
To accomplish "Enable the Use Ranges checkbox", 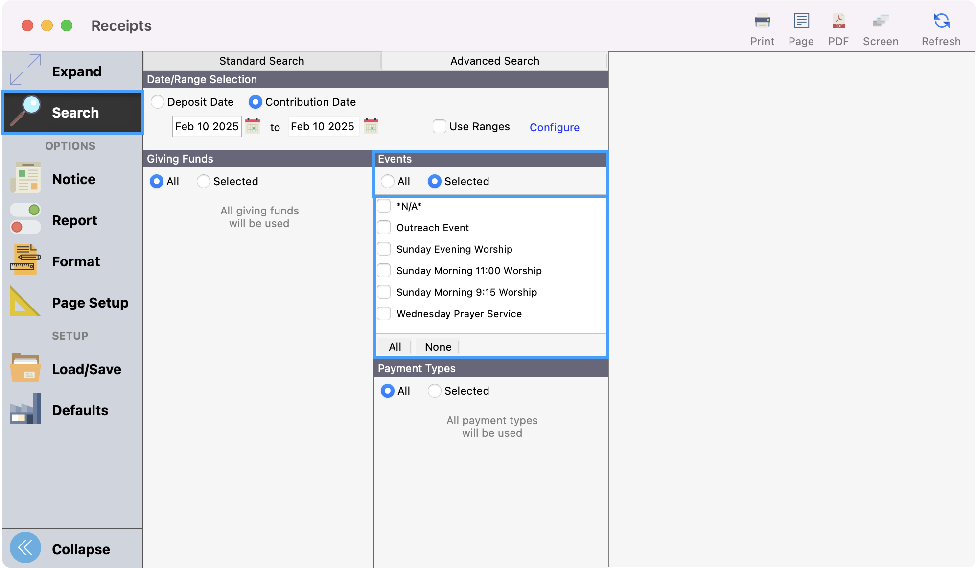I will point(440,126).
